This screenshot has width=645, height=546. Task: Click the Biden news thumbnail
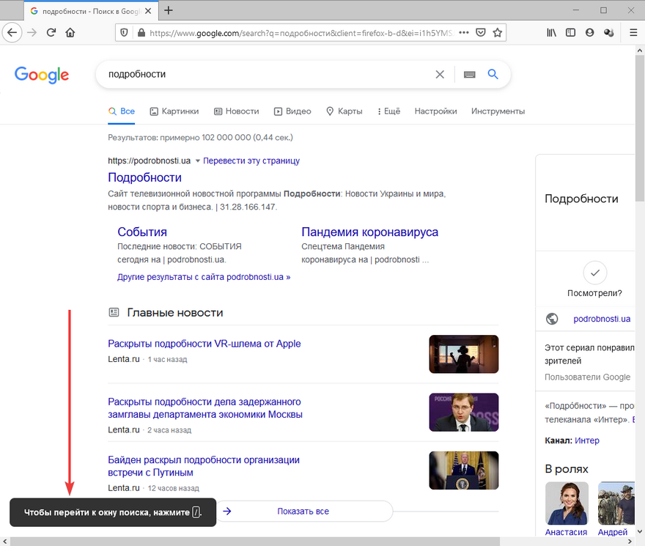[463, 471]
